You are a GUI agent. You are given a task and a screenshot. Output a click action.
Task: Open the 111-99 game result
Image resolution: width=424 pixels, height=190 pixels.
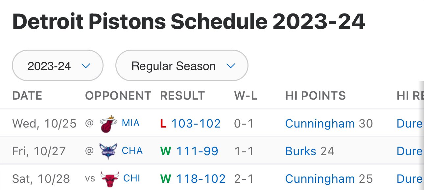coord(197,151)
